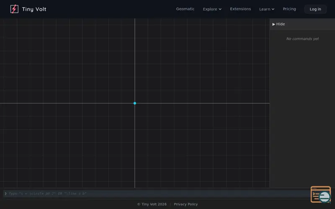Collapse the commands panel with Hide
335x209 pixels.
tap(278, 24)
